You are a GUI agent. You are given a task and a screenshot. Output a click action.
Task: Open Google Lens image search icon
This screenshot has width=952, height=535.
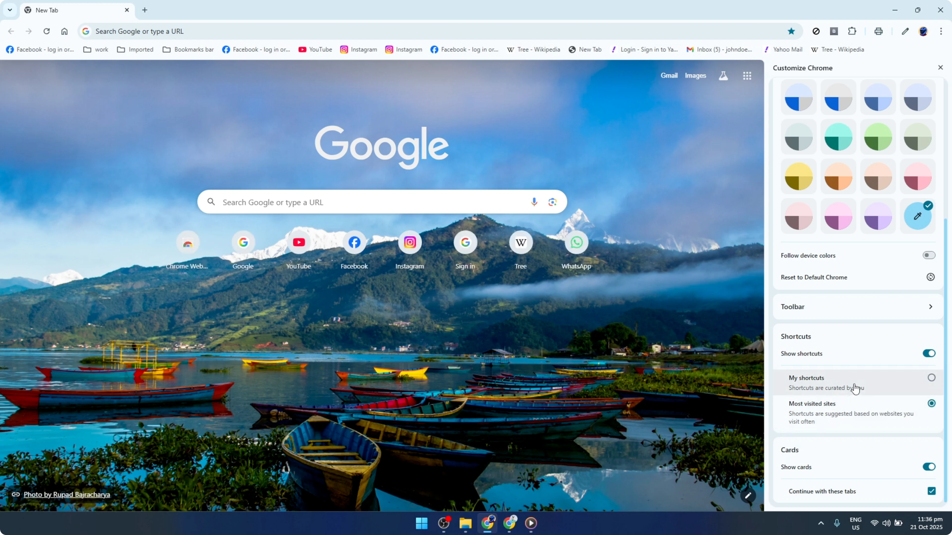point(553,202)
